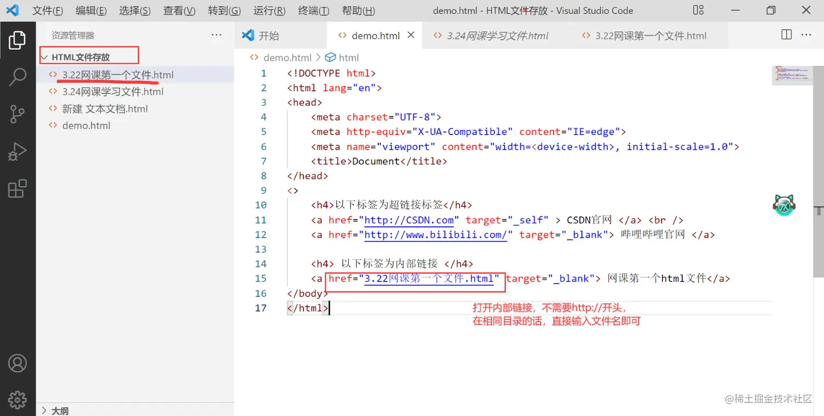Click the text 以下标签为超链接标签 on line 10
824x416 pixels.
pos(389,205)
